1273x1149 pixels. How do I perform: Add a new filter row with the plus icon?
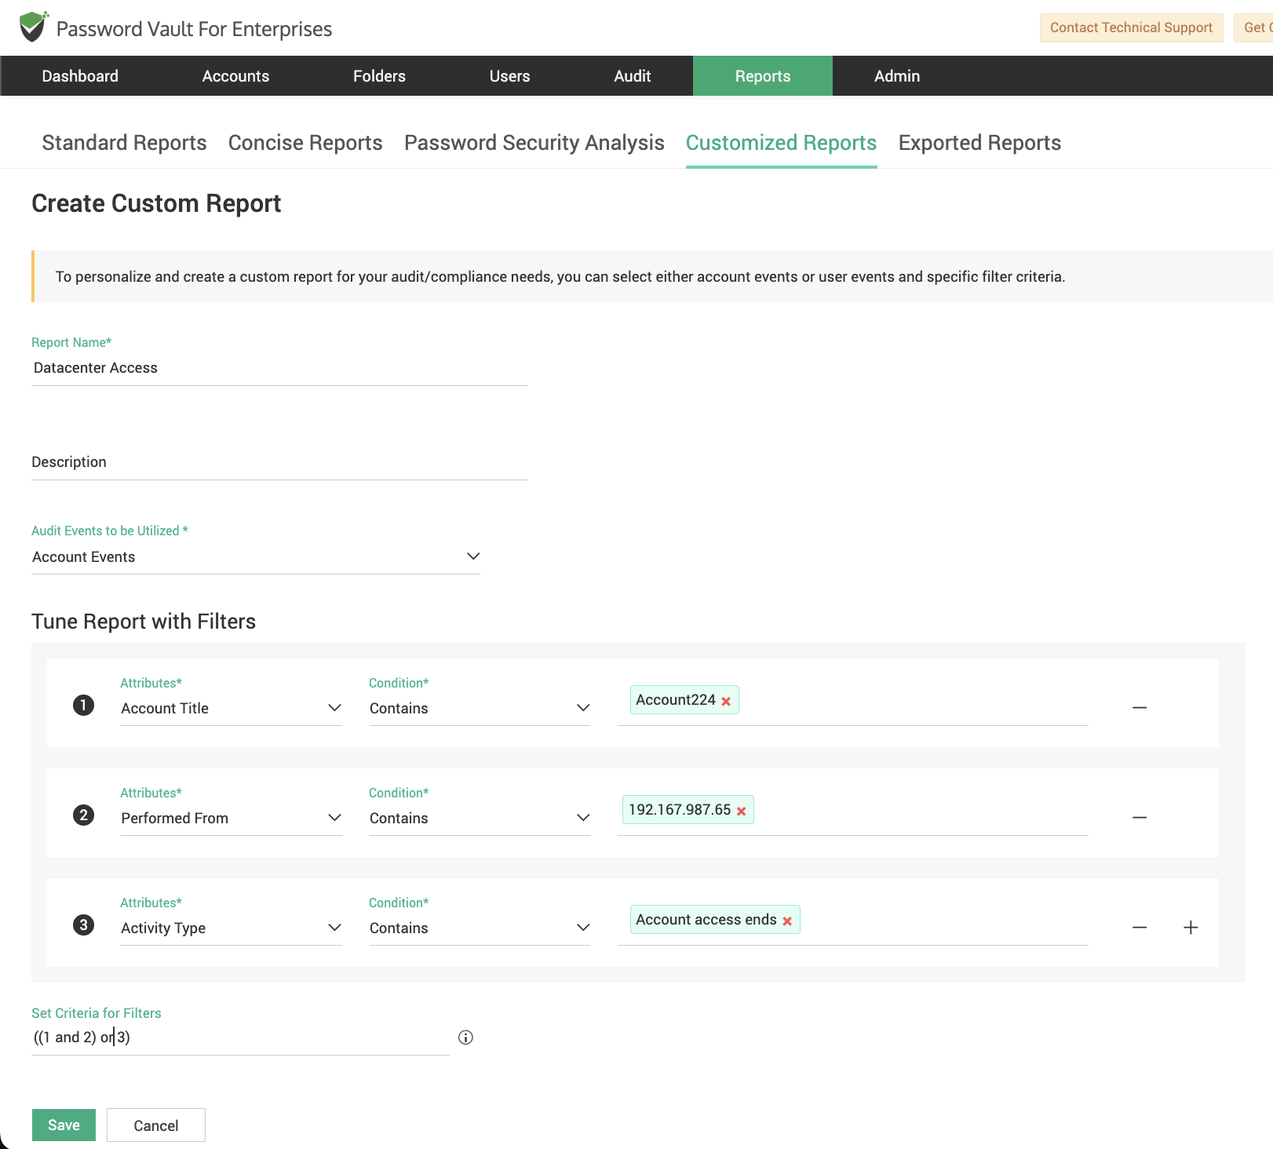pos(1191,928)
